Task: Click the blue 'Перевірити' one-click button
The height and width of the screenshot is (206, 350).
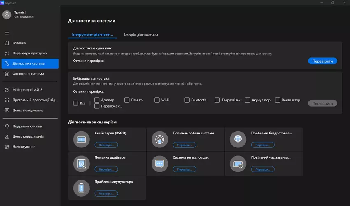Action: pyautogui.click(x=322, y=61)
